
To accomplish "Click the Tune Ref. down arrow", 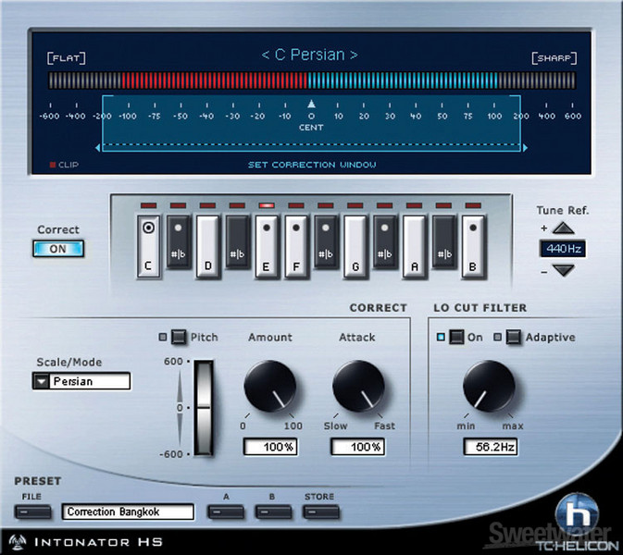I will coord(563,270).
